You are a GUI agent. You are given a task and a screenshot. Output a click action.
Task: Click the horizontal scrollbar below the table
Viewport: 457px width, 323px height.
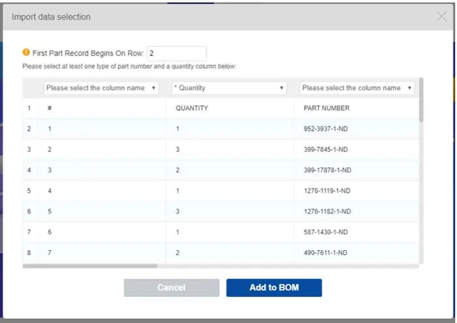point(90,266)
